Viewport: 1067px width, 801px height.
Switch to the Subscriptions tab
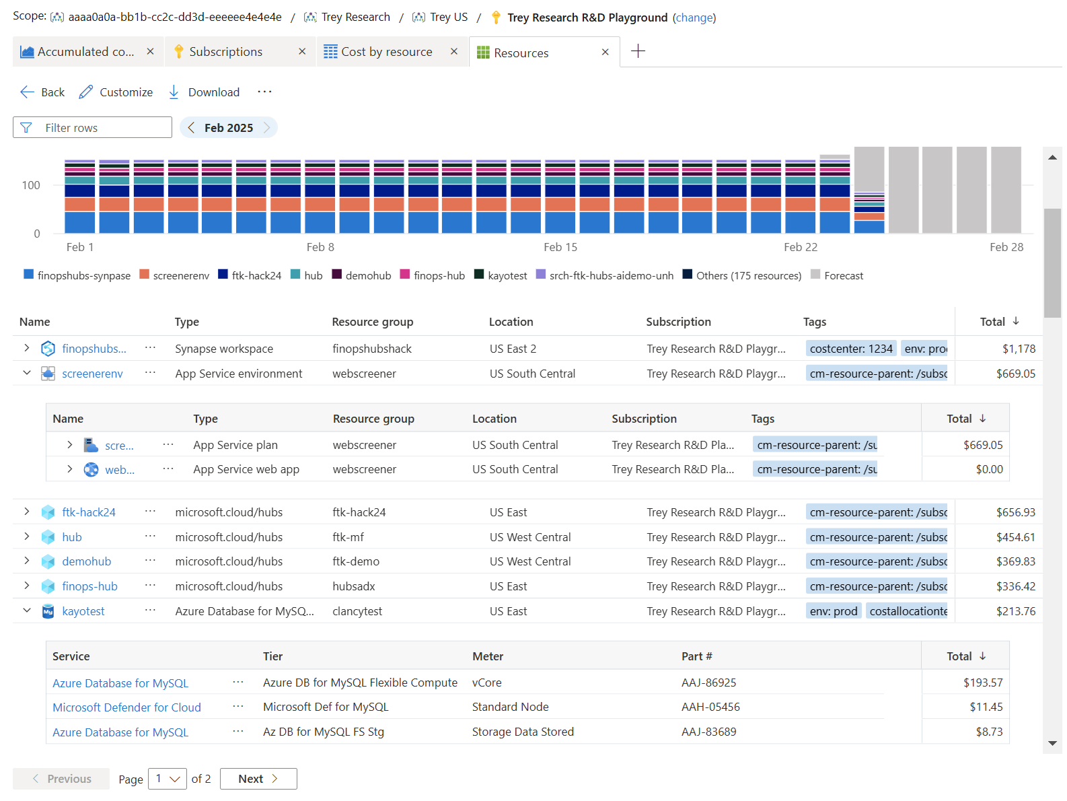tap(225, 52)
